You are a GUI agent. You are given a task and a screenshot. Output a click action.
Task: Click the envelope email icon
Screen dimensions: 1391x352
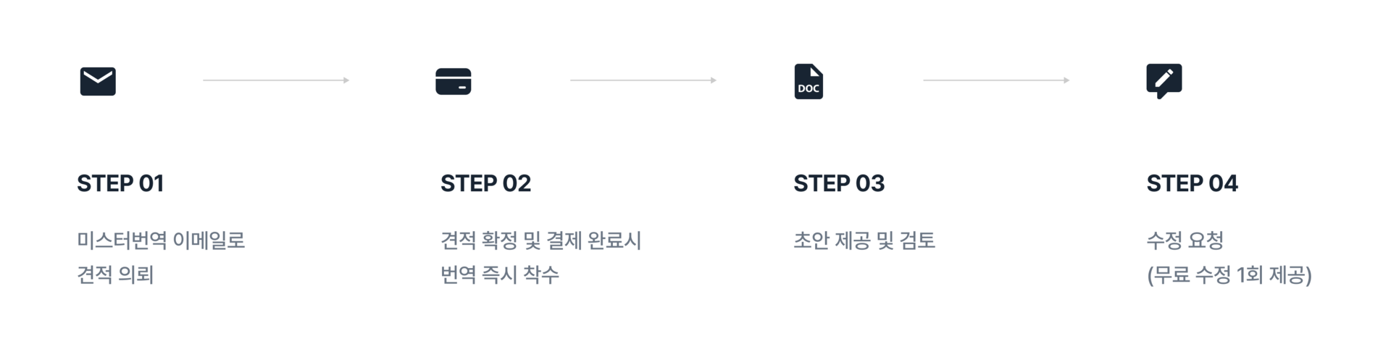[98, 81]
